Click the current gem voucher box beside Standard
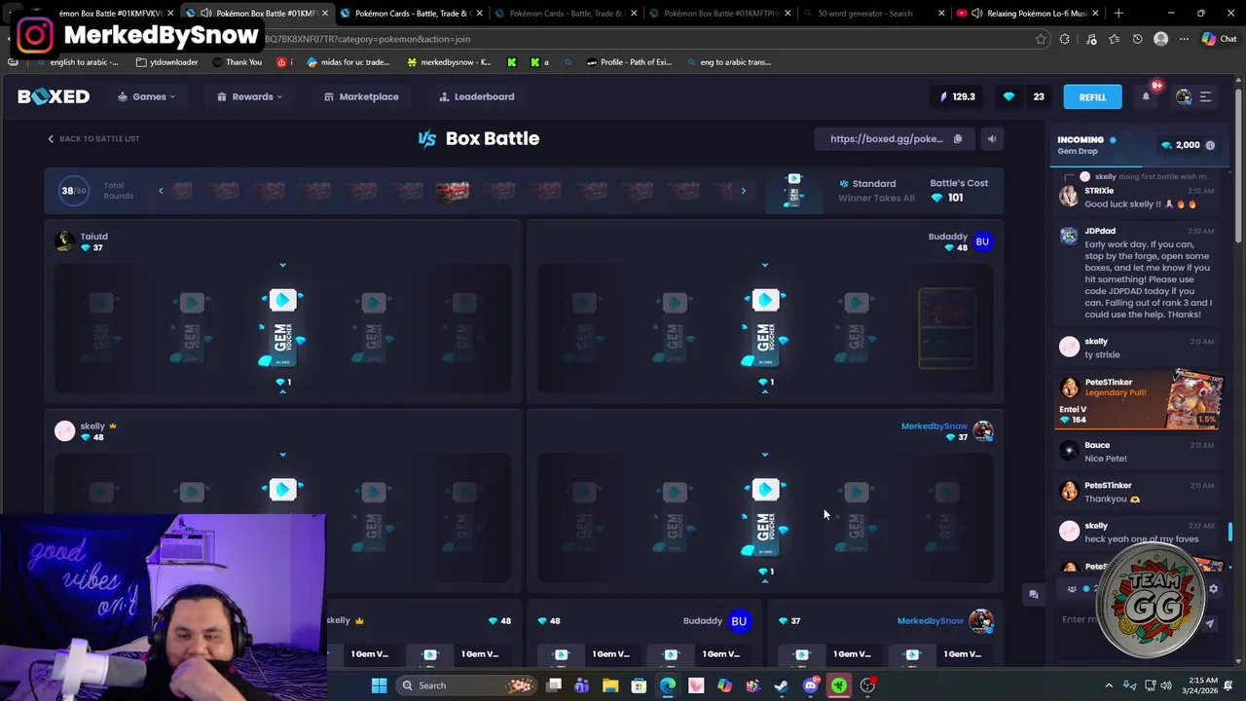The image size is (1246, 701). click(793, 190)
